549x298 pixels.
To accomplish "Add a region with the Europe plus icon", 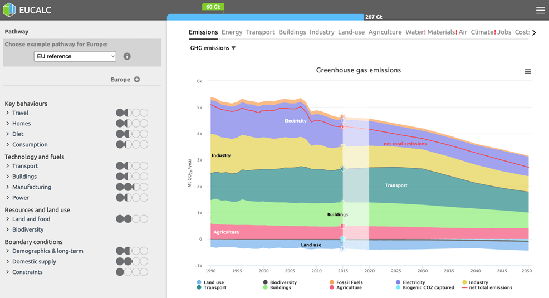I will coord(137,80).
